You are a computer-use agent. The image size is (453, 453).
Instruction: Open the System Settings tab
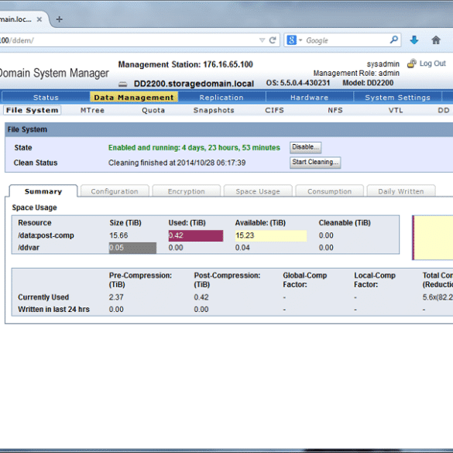coord(397,98)
